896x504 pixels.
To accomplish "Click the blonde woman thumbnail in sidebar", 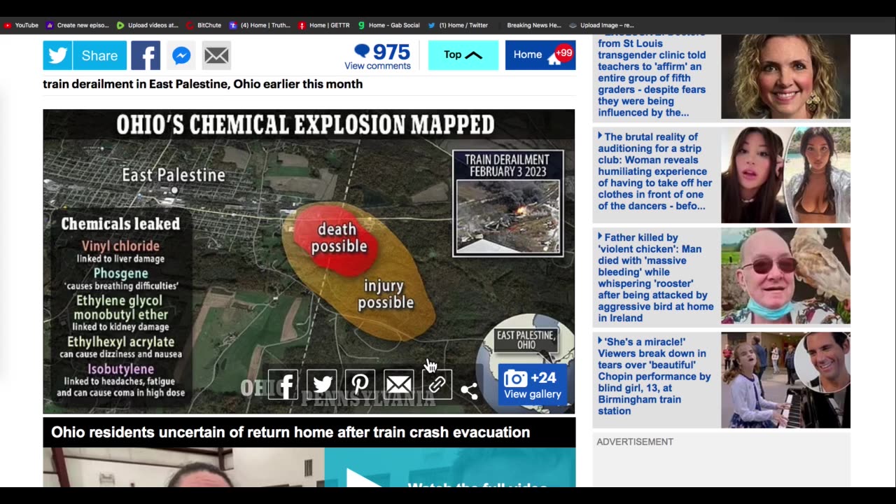I will pyautogui.click(x=785, y=76).
